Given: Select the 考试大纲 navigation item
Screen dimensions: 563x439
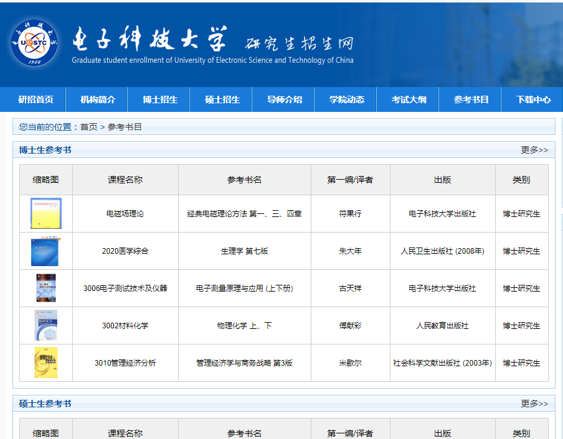Looking at the screenshot, I should pyautogui.click(x=409, y=99).
